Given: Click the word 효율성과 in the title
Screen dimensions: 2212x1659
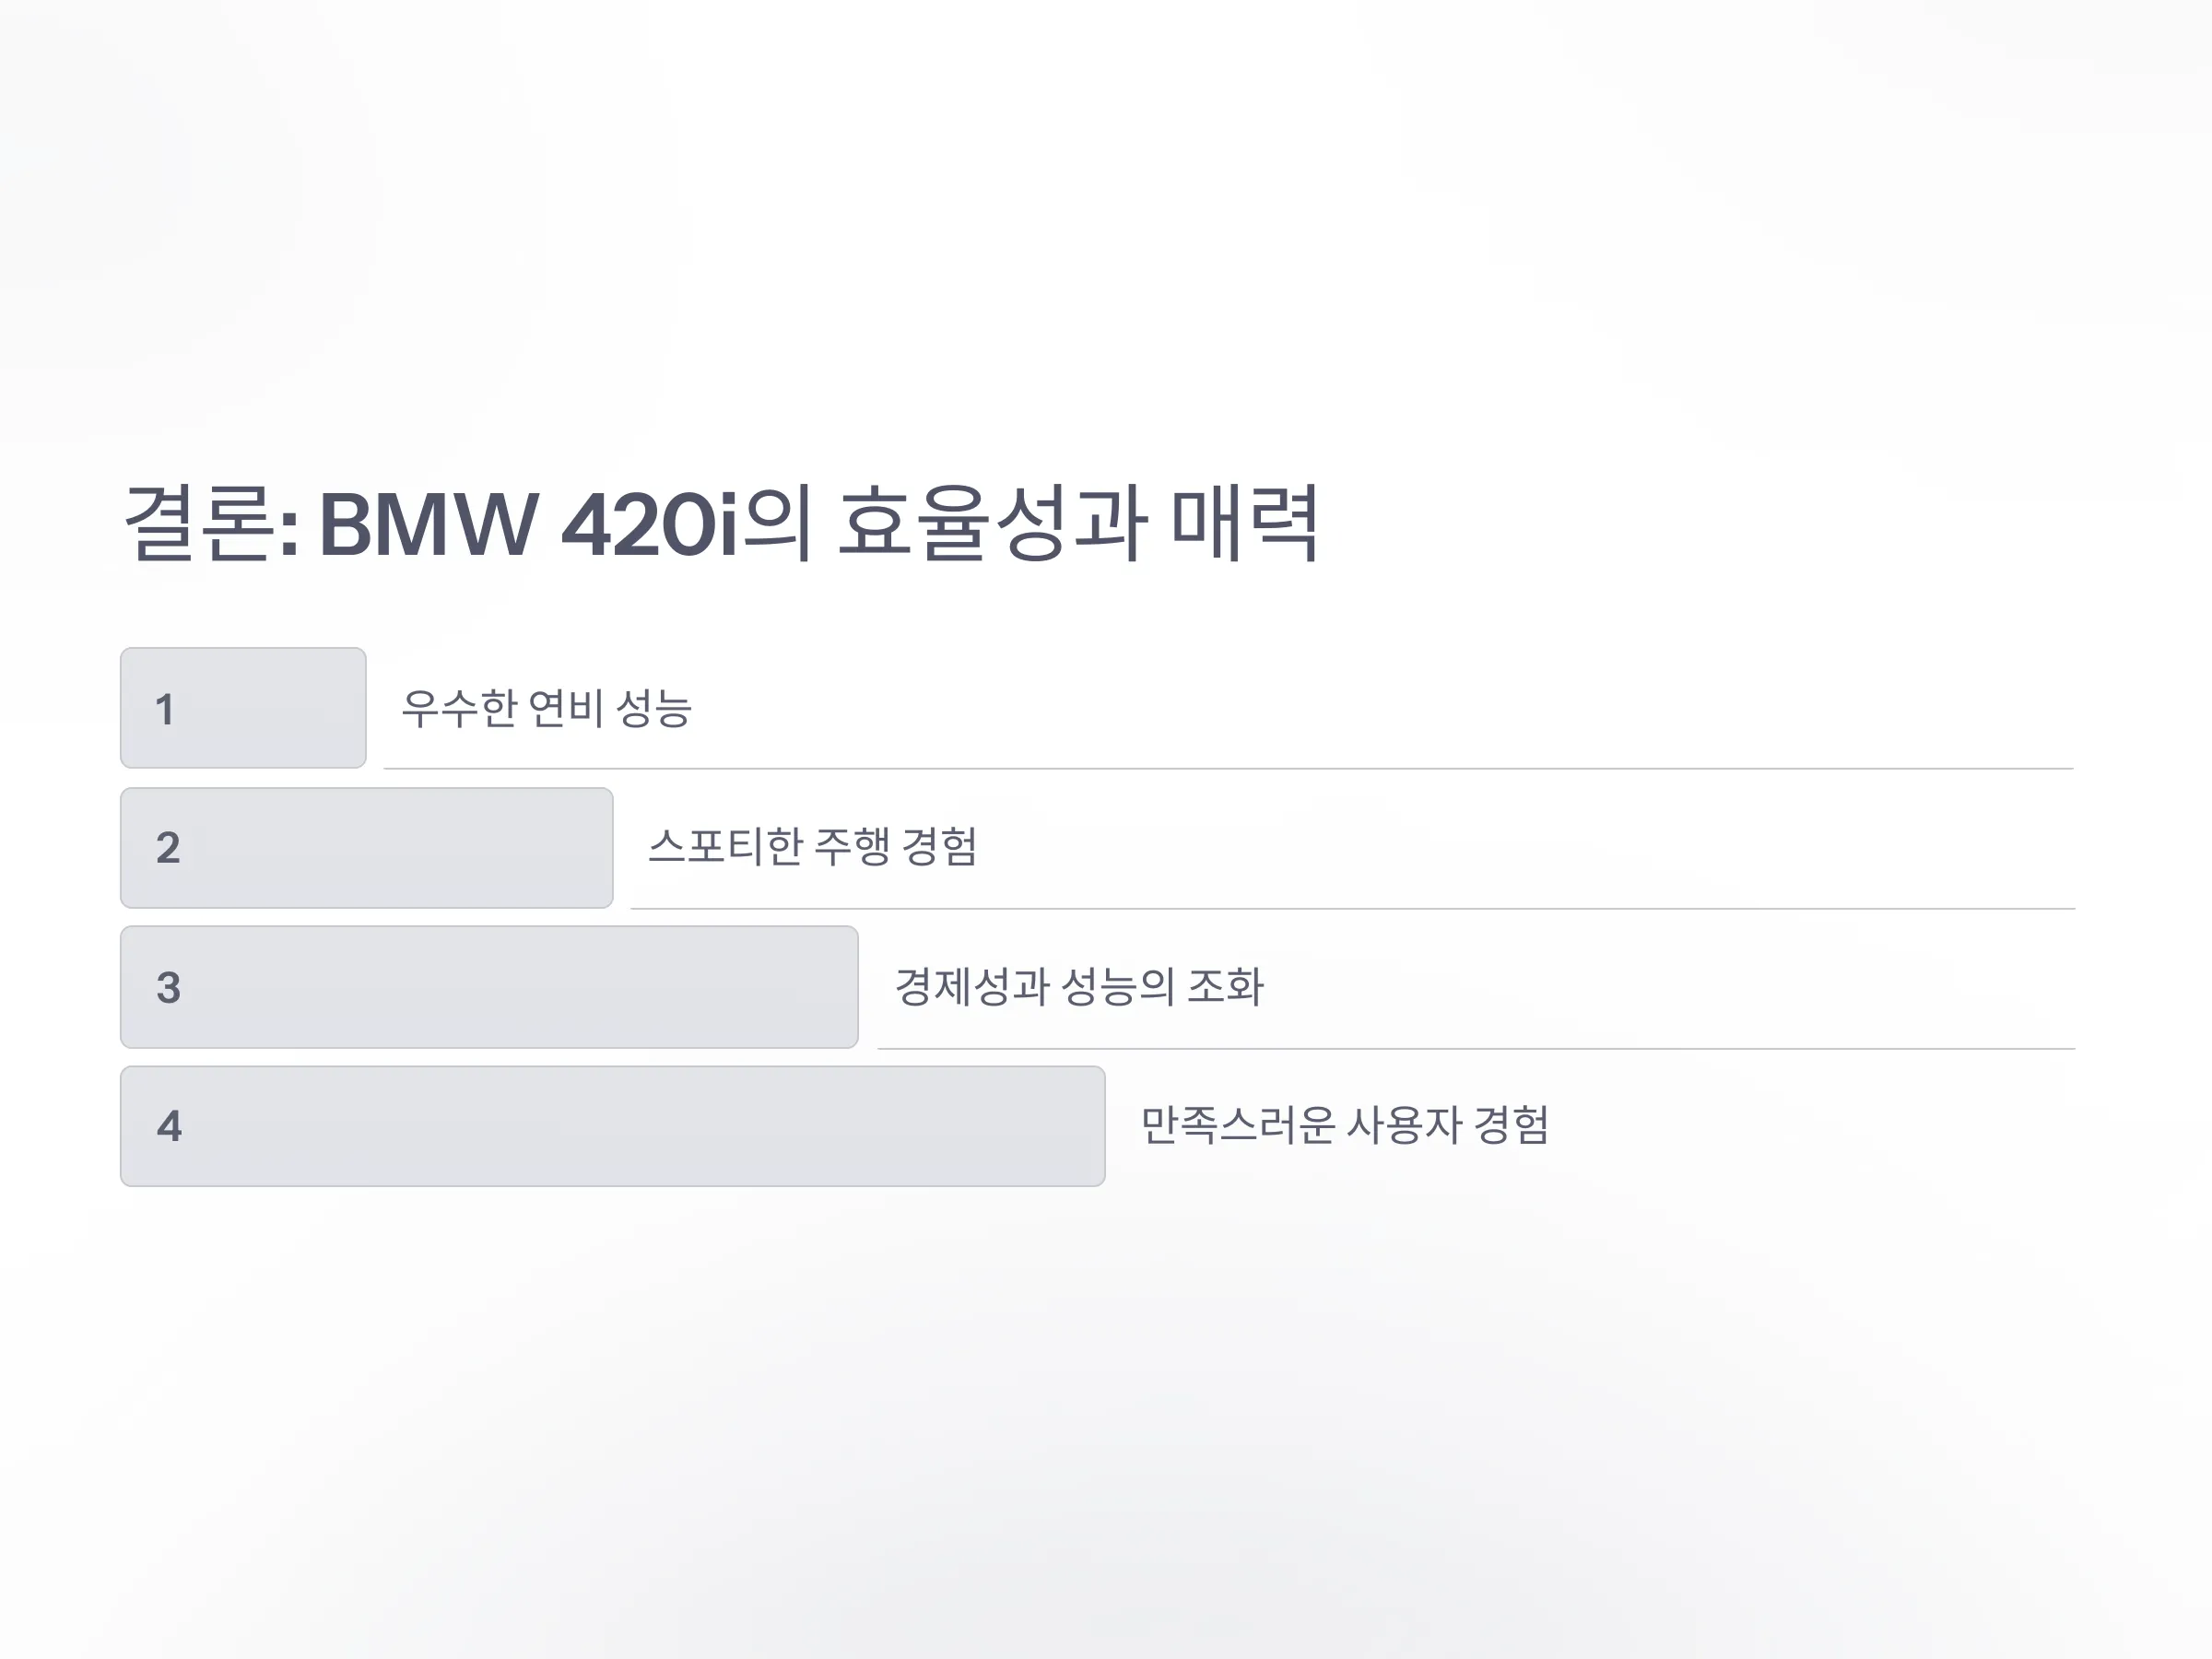Looking at the screenshot, I should pos(992,523).
